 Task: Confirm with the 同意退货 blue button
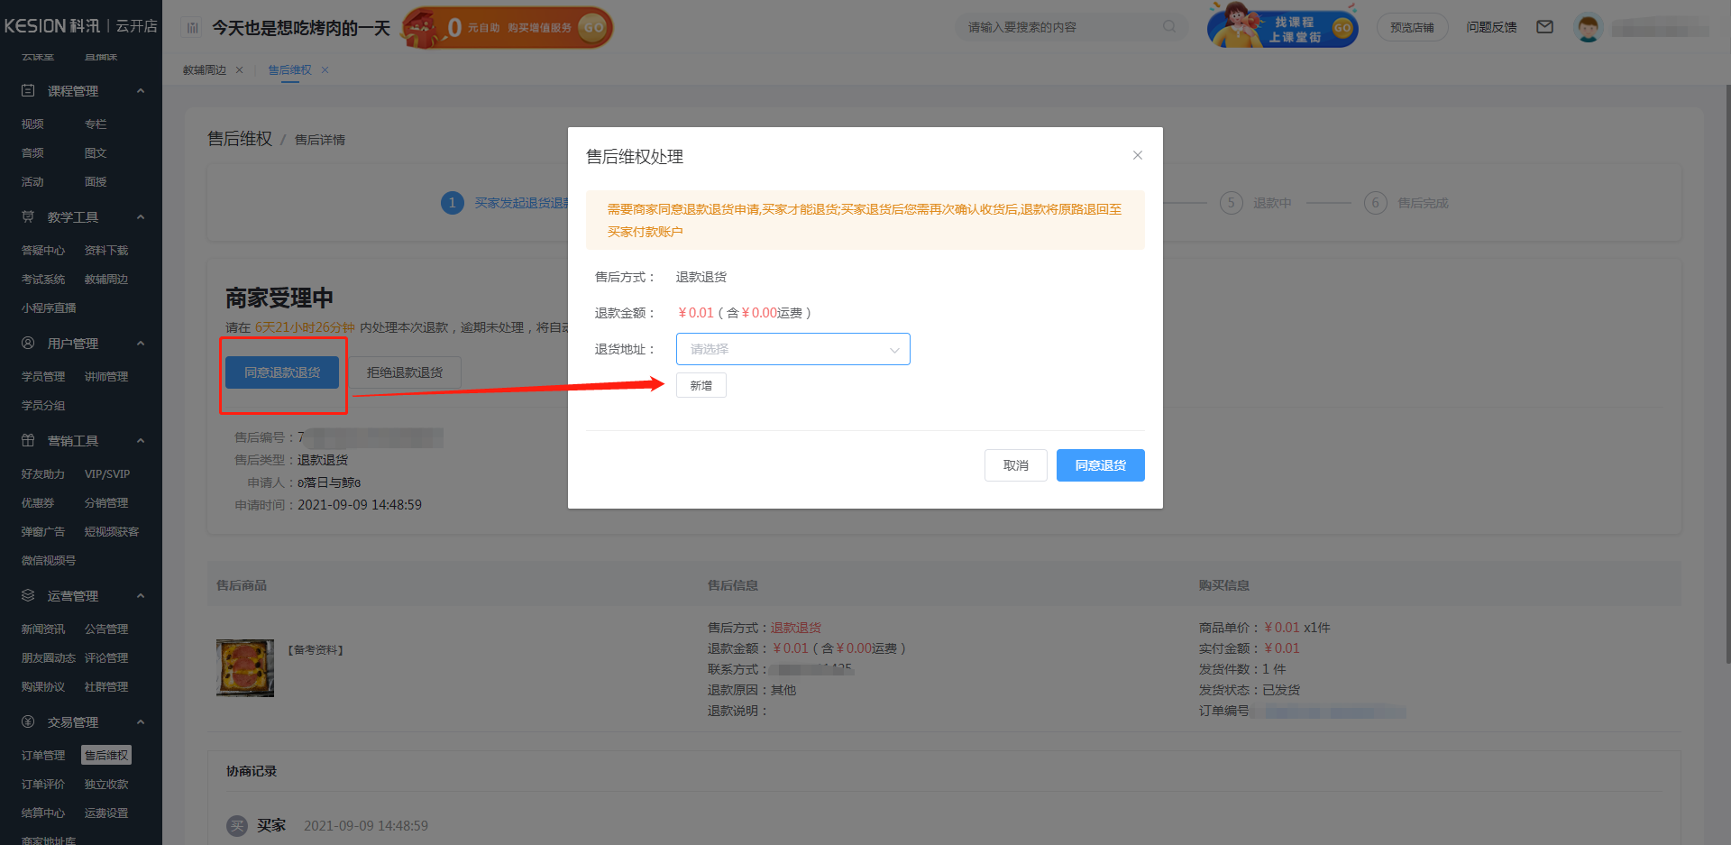coord(1100,465)
